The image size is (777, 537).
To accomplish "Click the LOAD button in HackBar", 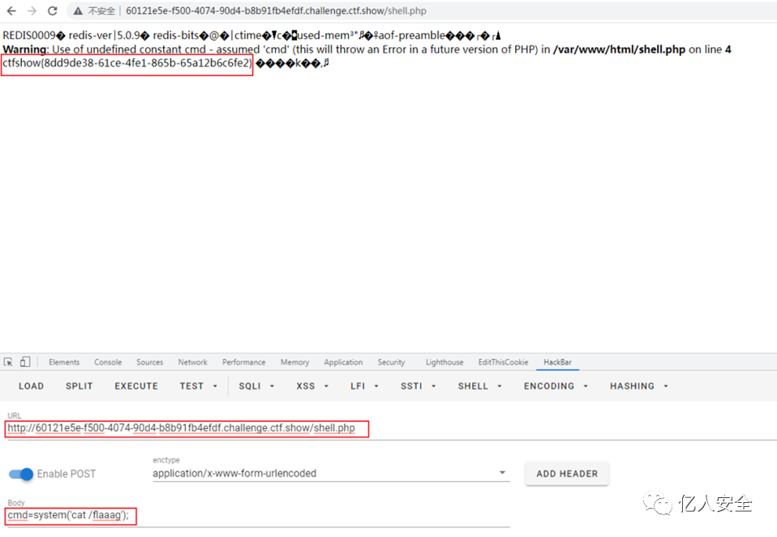I will coord(31,386).
